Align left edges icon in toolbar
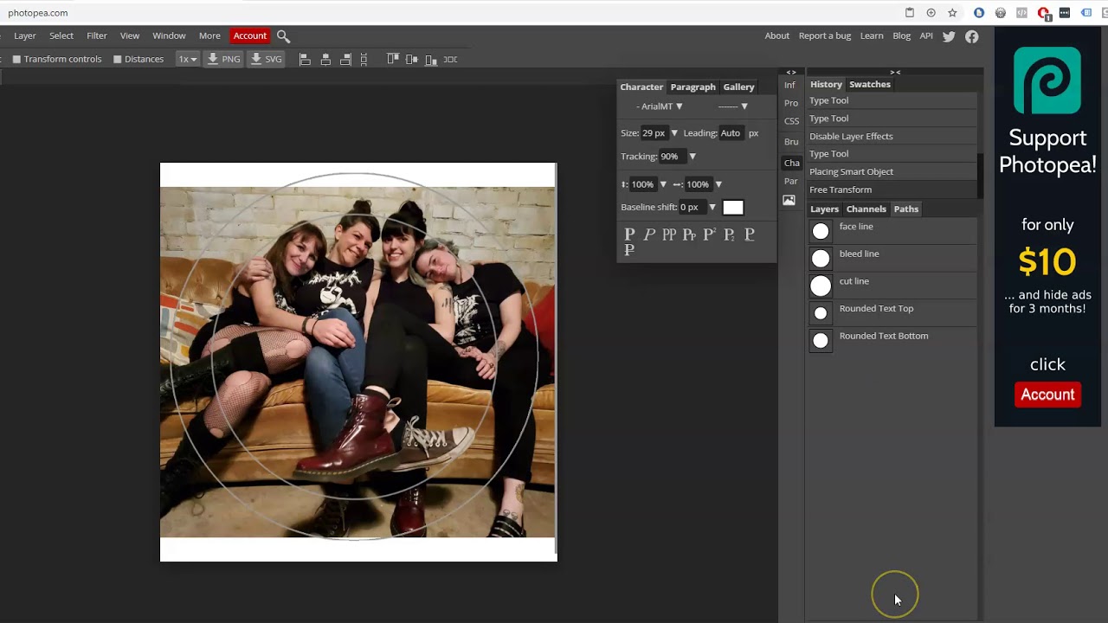1108x623 pixels. [305, 59]
